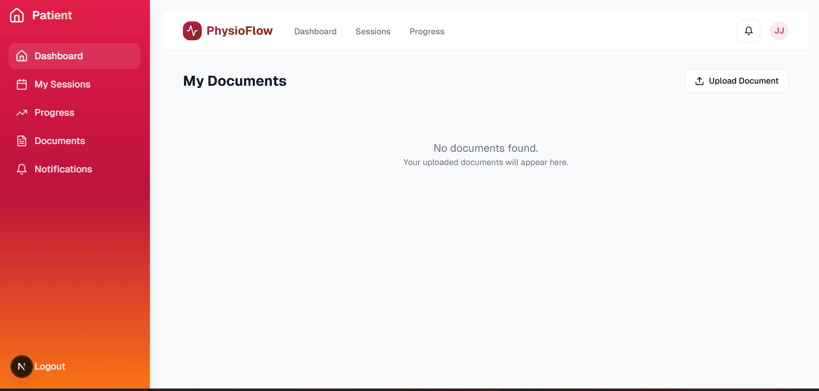The image size is (819, 391).
Task: Go to Dashboard in the top navigation
Action: pos(315,31)
